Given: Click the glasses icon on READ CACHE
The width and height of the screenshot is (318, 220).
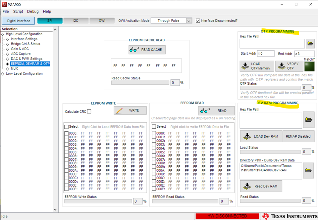Looking at the screenshot, I should pyautogui.click(x=134, y=50).
